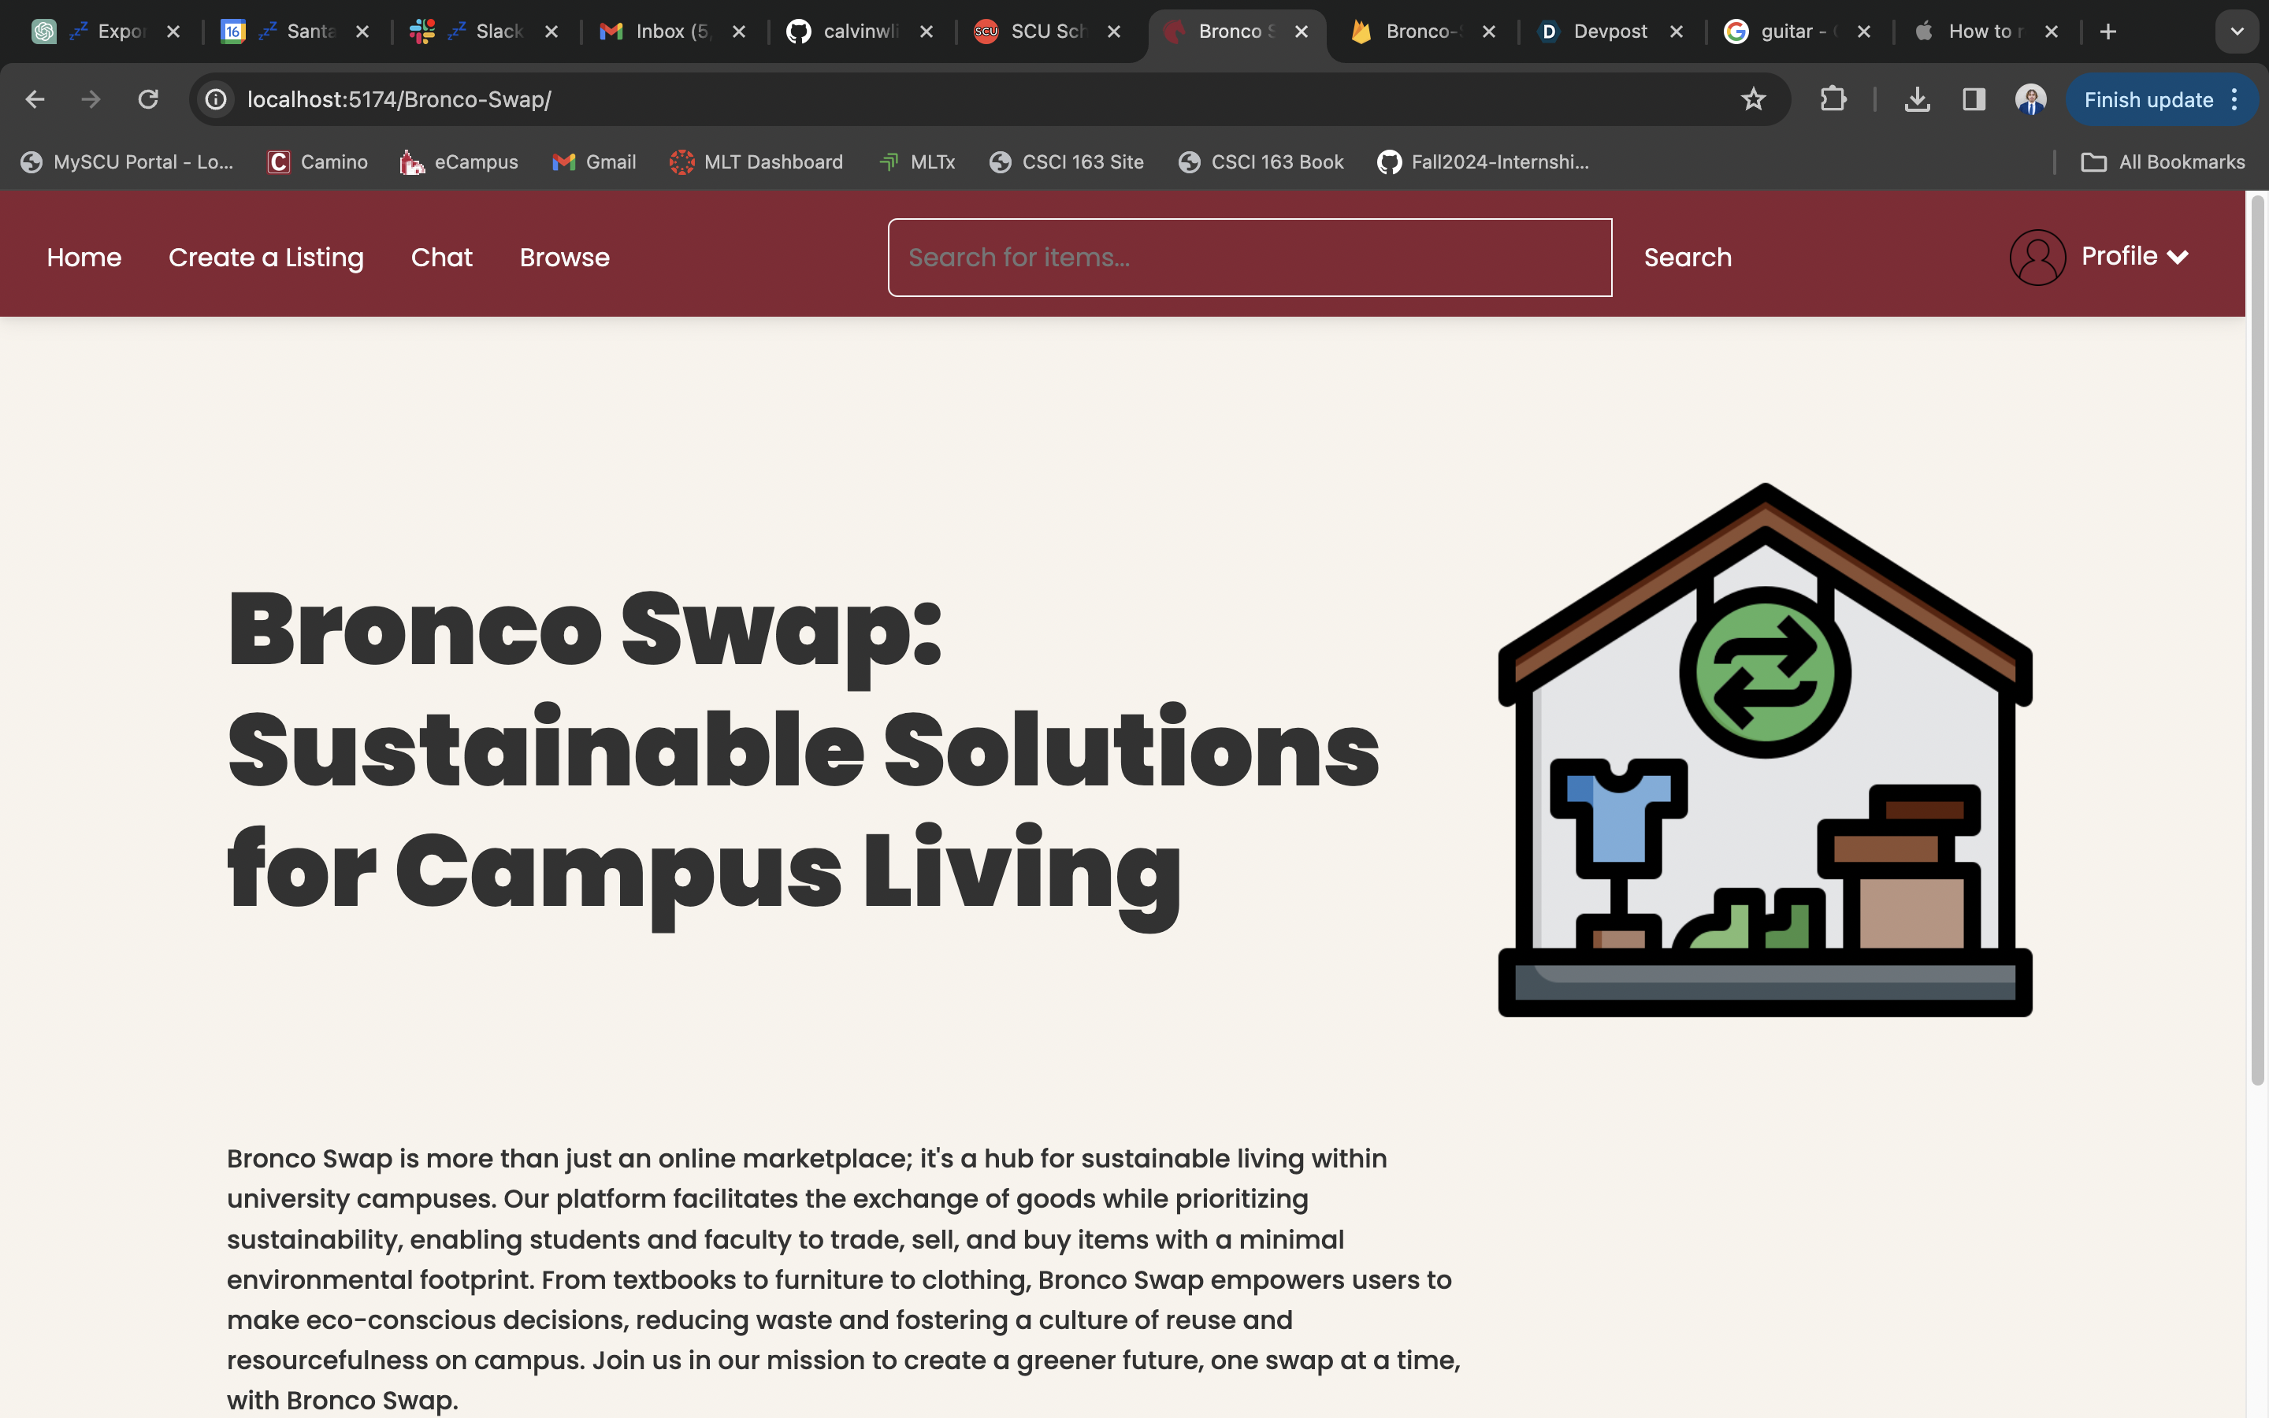Screen dimensions: 2269x1418
Task: Switch to the Devpost tab
Action: [1609, 32]
